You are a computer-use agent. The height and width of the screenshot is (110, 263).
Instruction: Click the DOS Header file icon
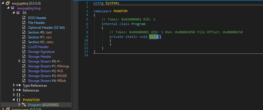pyautogui.click(x=24, y=18)
